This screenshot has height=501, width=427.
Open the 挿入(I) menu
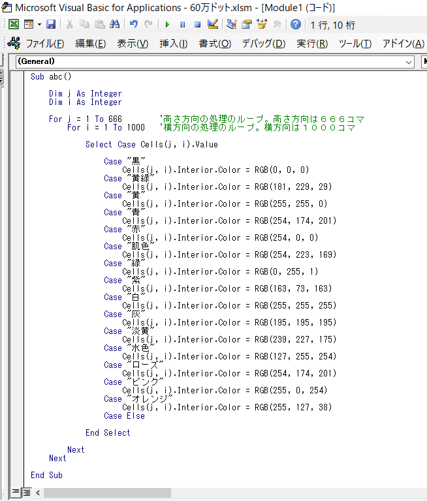tap(174, 44)
